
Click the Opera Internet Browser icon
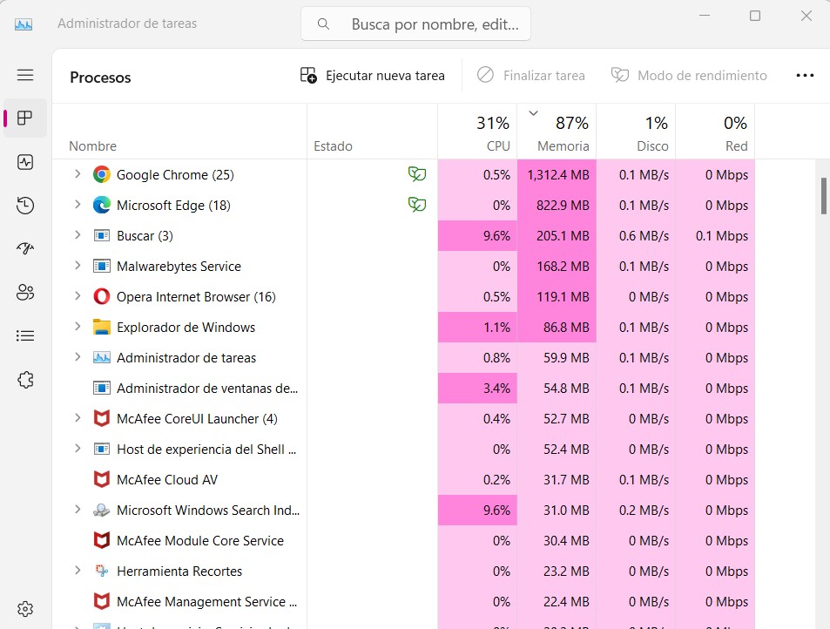coord(102,296)
